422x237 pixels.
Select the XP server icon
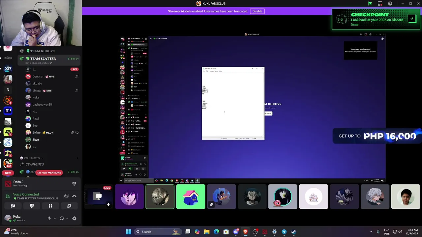(8, 69)
